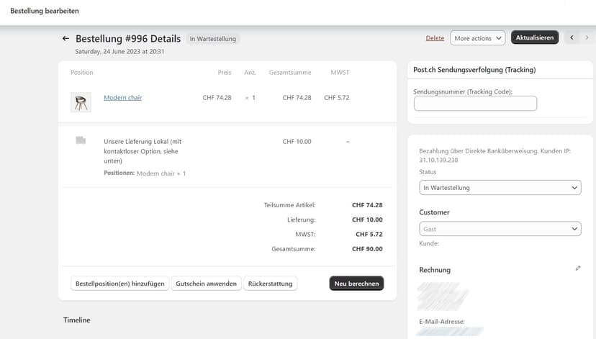Click the shipping truck icon in delivery row
Screen dimensions: 596x339
coord(81,140)
